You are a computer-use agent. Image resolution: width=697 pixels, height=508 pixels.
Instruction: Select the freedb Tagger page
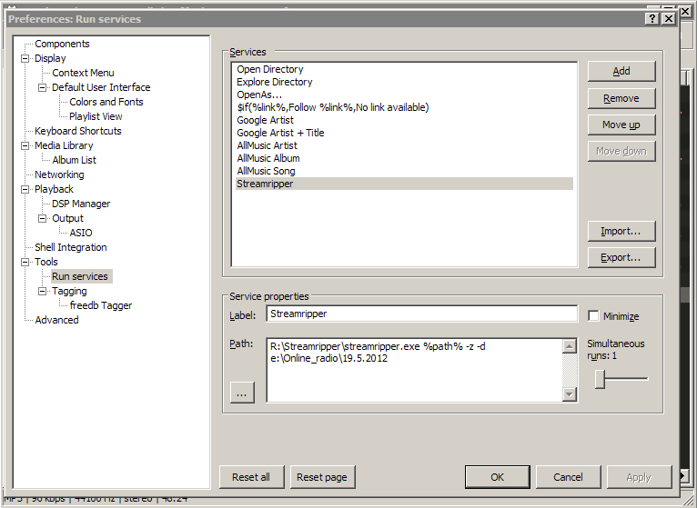100,305
